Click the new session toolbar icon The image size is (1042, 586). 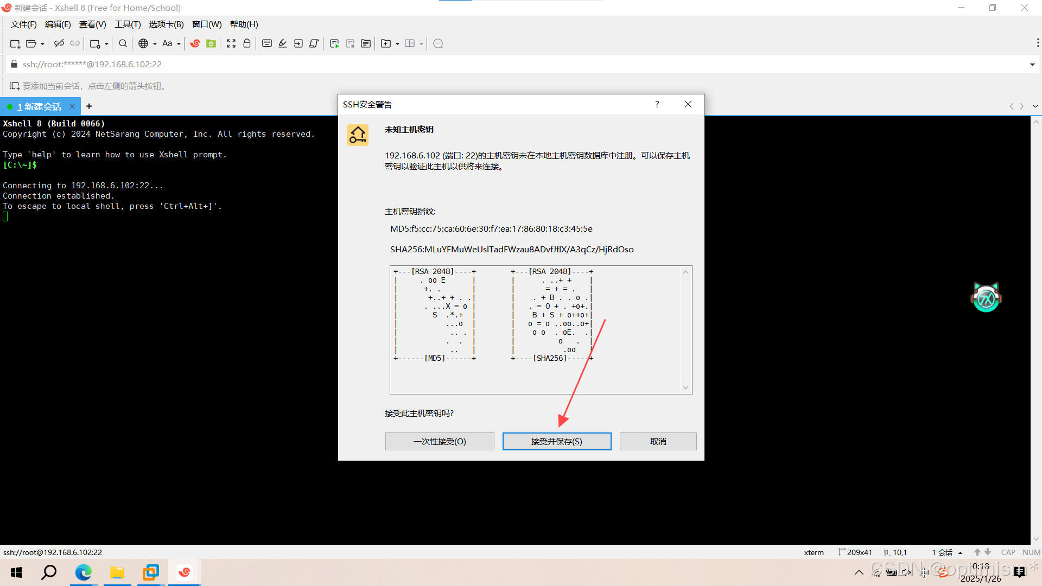[x=15, y=43]
